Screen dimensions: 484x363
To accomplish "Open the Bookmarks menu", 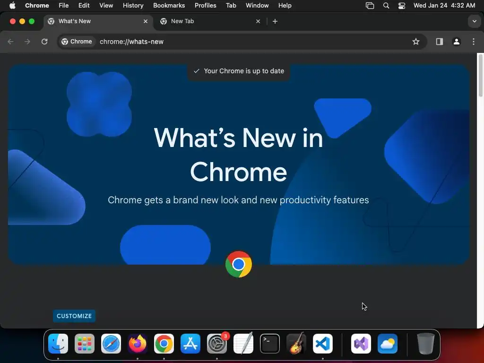I will pyautogui.click(x=169, y=6).
